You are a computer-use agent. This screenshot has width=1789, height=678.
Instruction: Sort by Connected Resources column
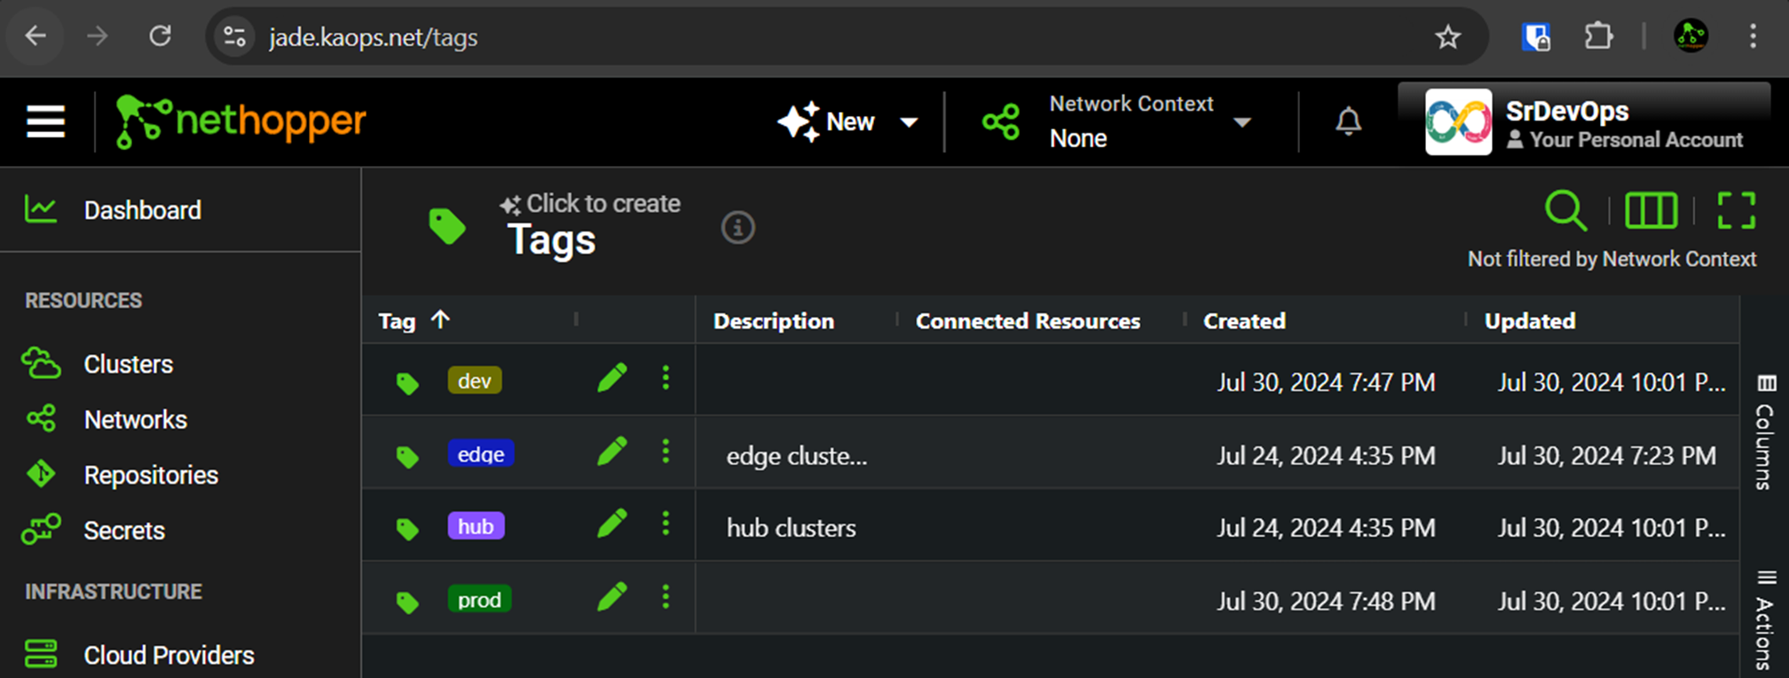pyautogui.click(x=1028, y=321)
